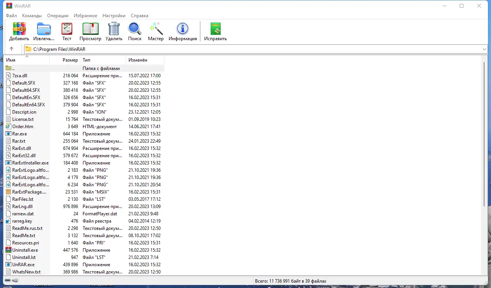Screen dimensions: 491x288
Task: Select the UnRAR.exe application icon
Action: [8, 265]
